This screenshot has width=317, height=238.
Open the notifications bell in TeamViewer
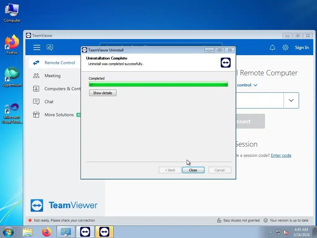[x=272, y=47]
